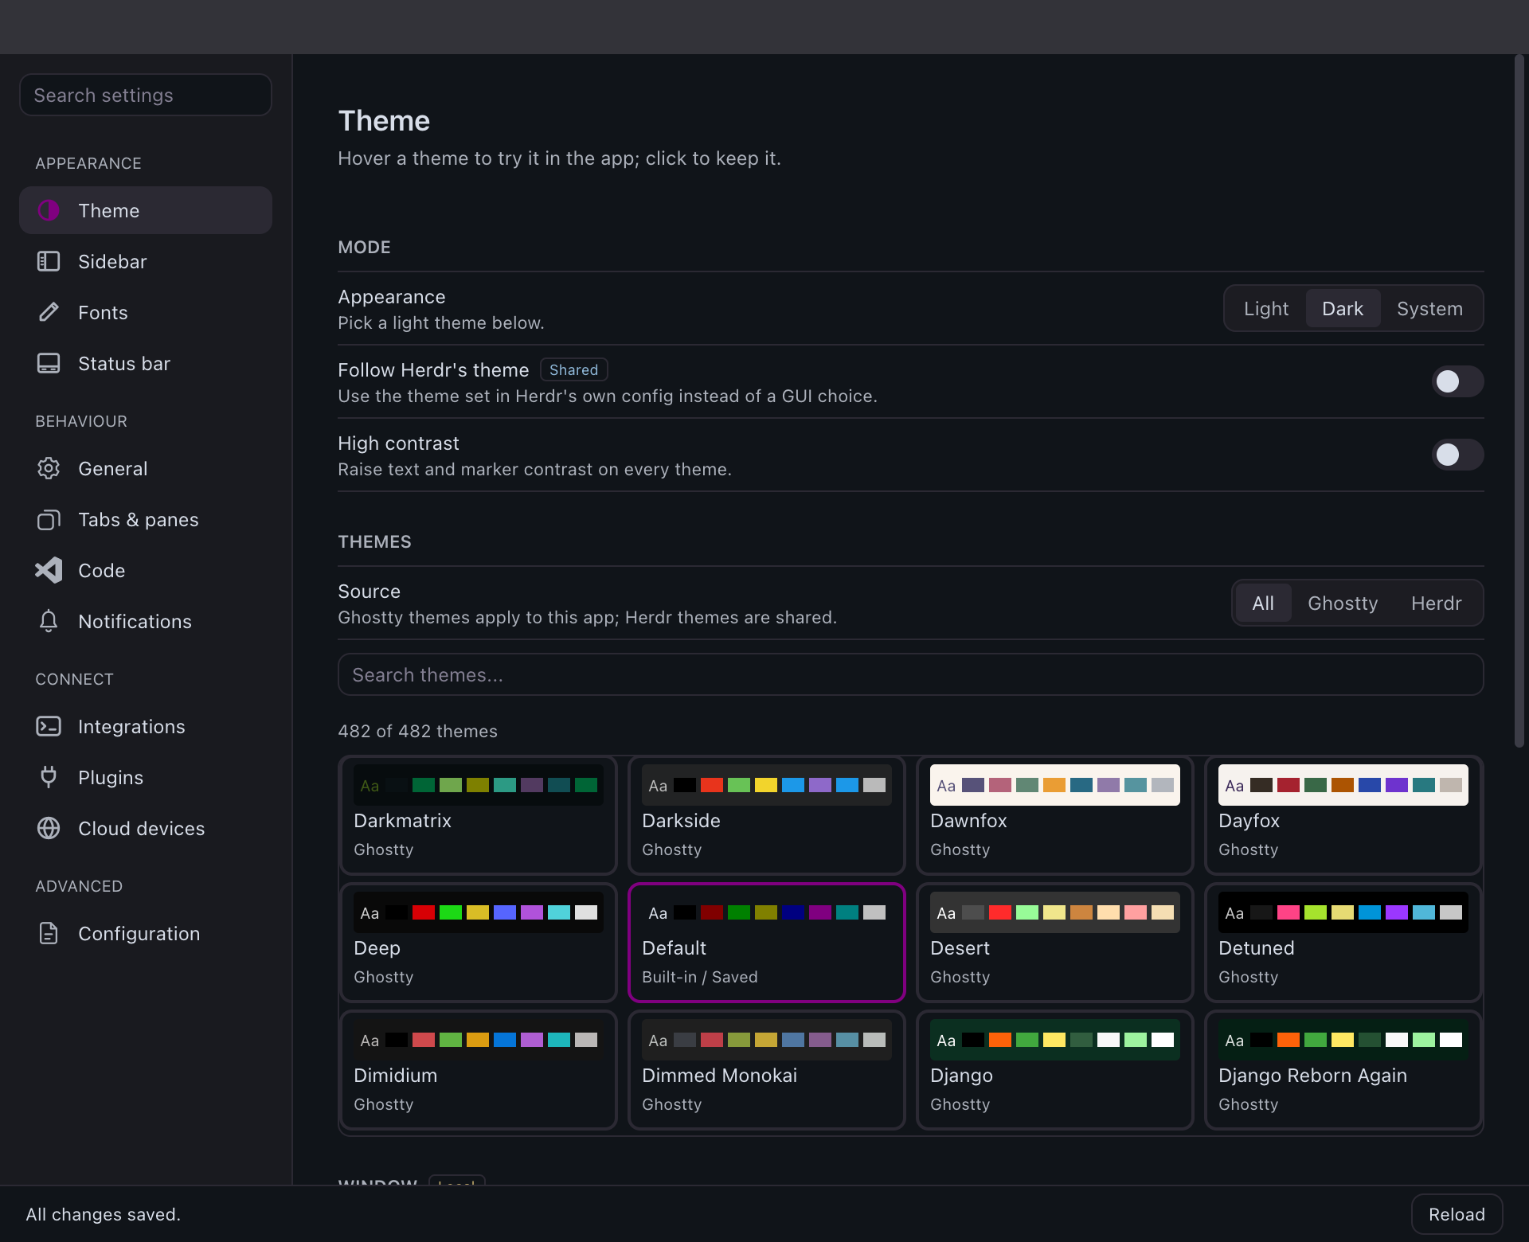Viewport: 1529px width, 1242px height.
Task: Open the Sidebar settings page
Action: (146, 261)
